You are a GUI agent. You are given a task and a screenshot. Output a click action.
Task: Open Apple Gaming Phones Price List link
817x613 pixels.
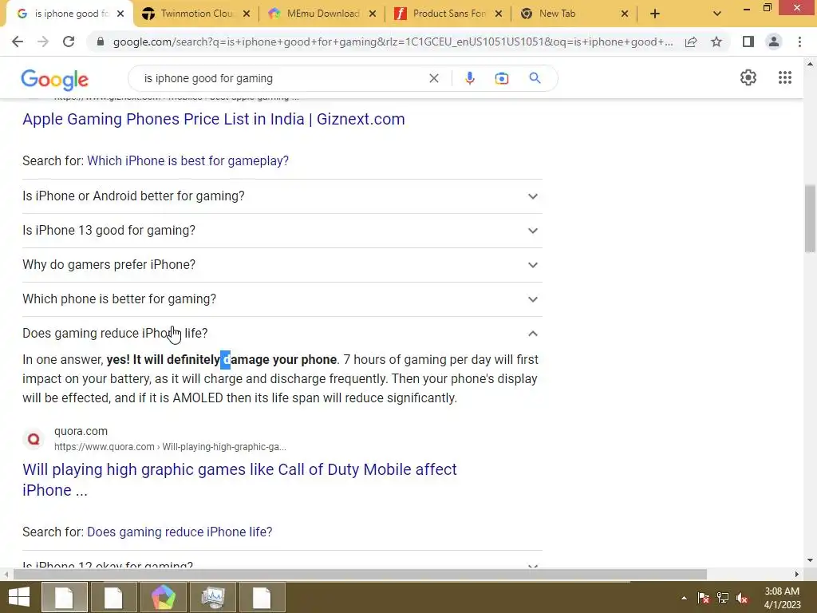(214, 119)
